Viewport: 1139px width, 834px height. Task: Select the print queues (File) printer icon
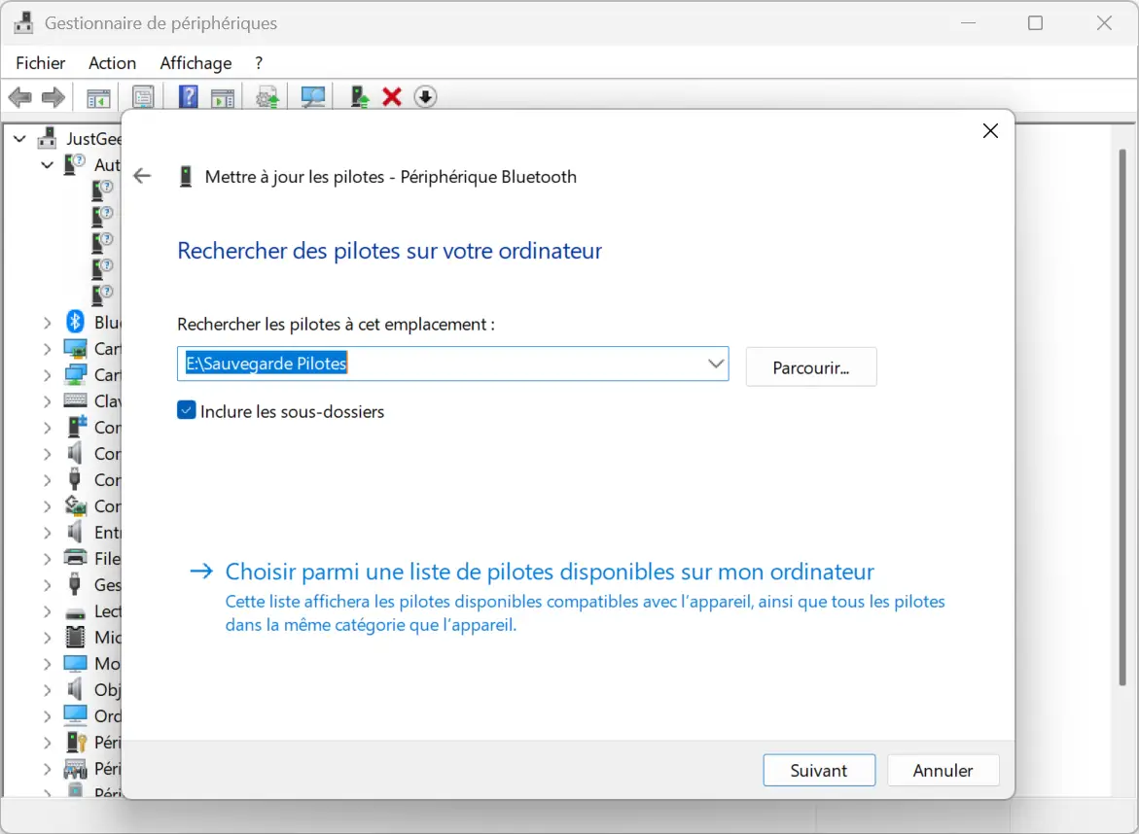tap(76, 557)
